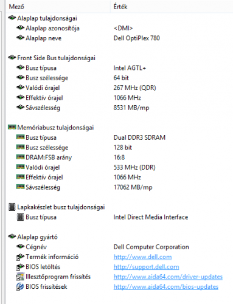Select the Cégnév Dell Computer Corporation row
The height and width of the screenshot is (304, 233).
120,247
